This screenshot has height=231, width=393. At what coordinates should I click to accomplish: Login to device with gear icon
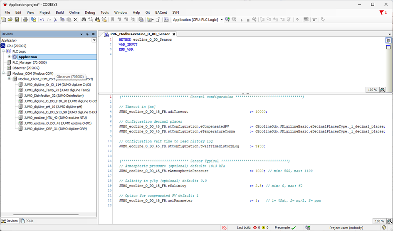pos(227,20)
